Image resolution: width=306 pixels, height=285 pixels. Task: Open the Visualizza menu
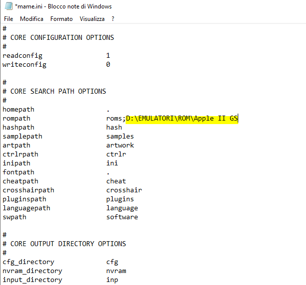[92, 19]
